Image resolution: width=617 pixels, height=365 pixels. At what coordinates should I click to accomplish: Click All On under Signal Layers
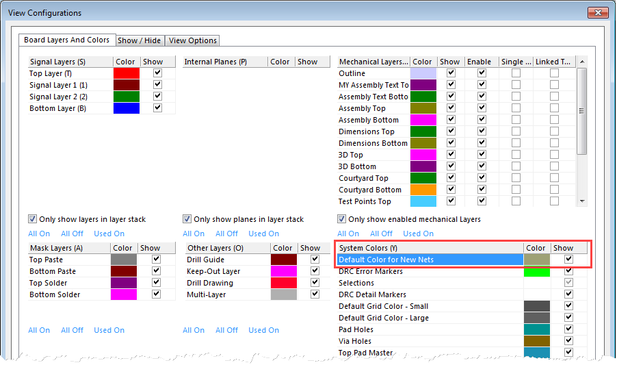pos(39,234)
